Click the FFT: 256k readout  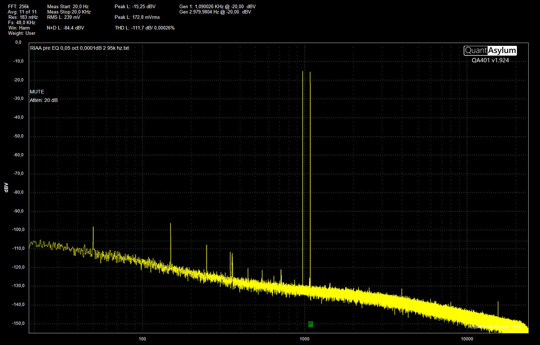click(x=18, y=6)
